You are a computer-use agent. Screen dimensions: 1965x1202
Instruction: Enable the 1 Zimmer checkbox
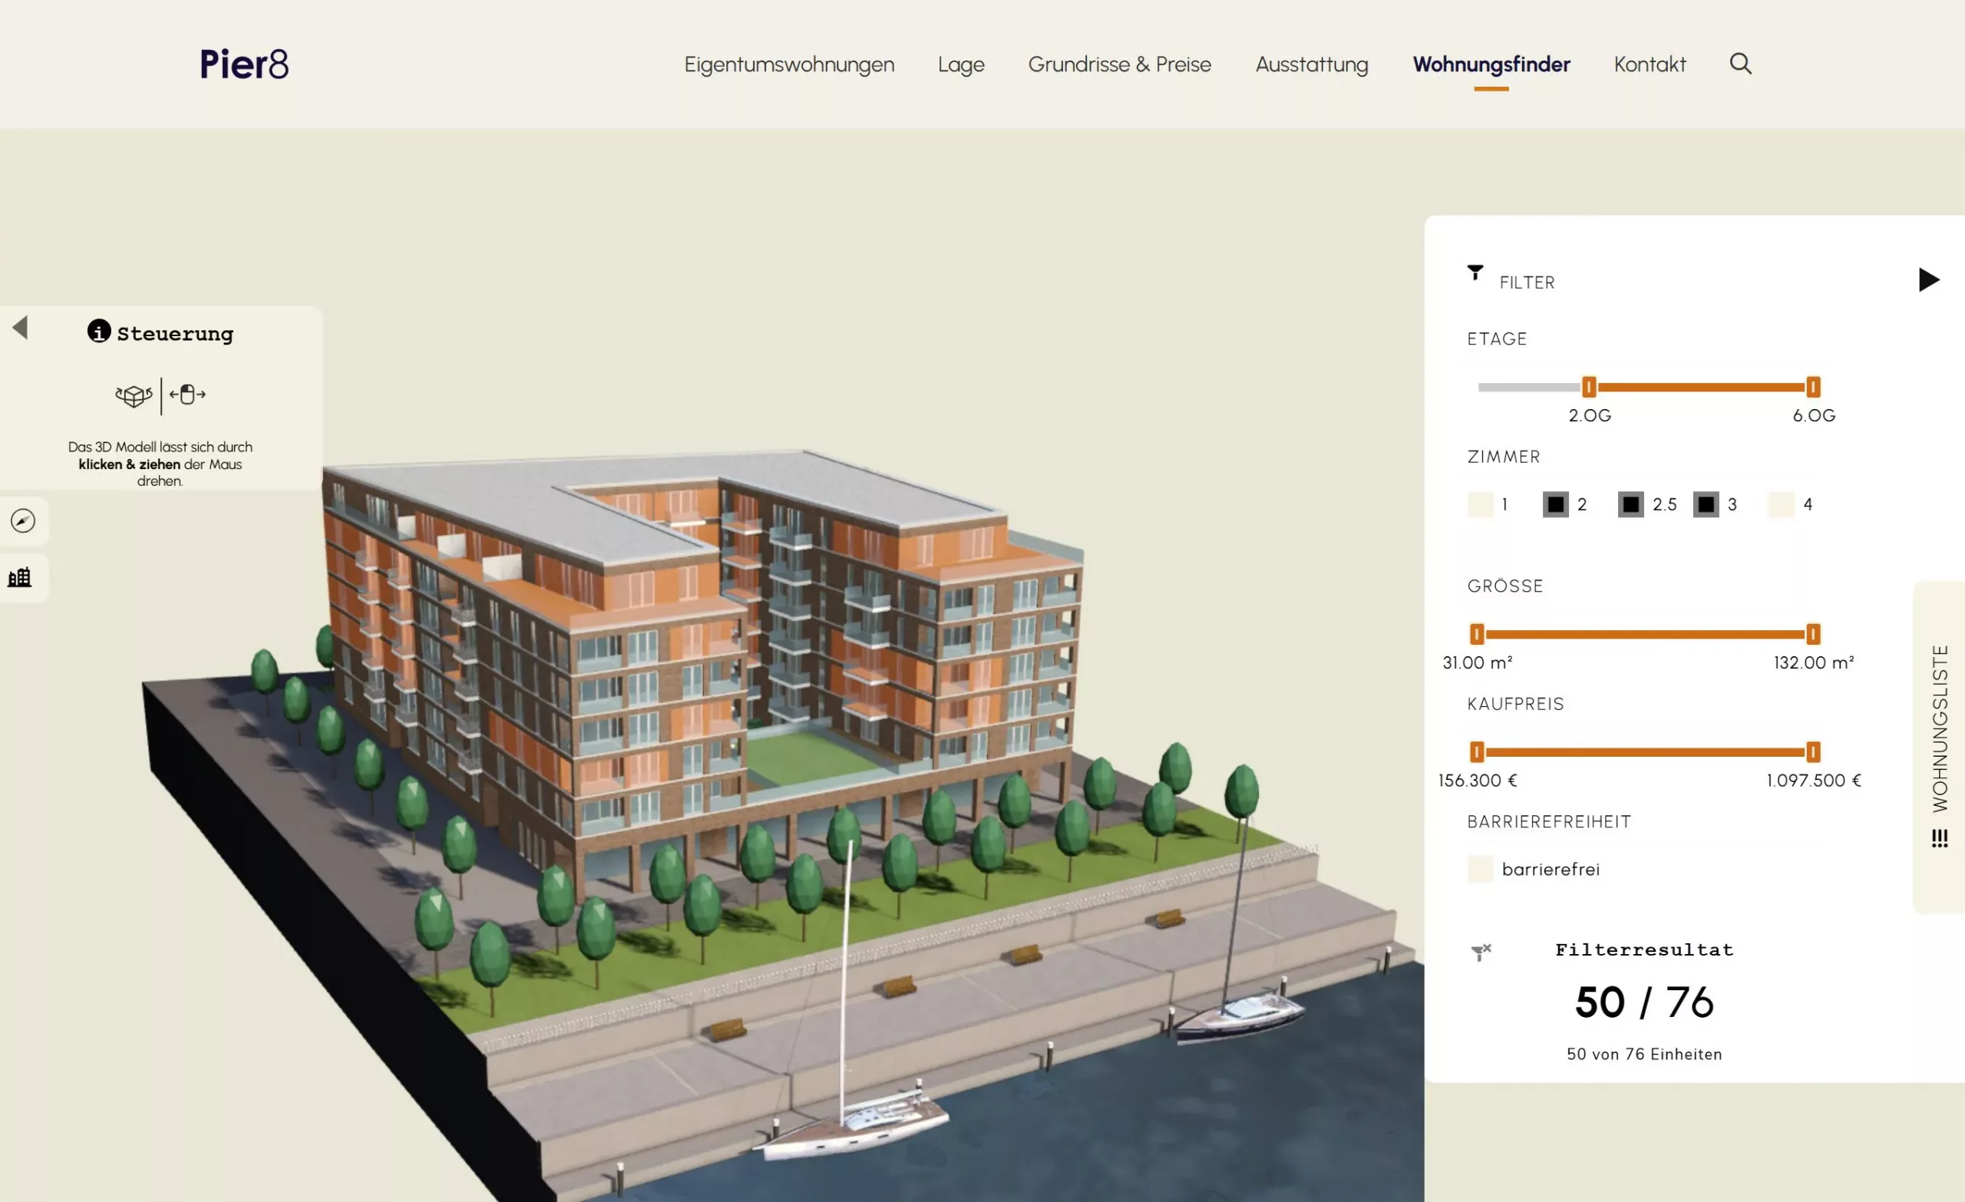pos(1480,505)
